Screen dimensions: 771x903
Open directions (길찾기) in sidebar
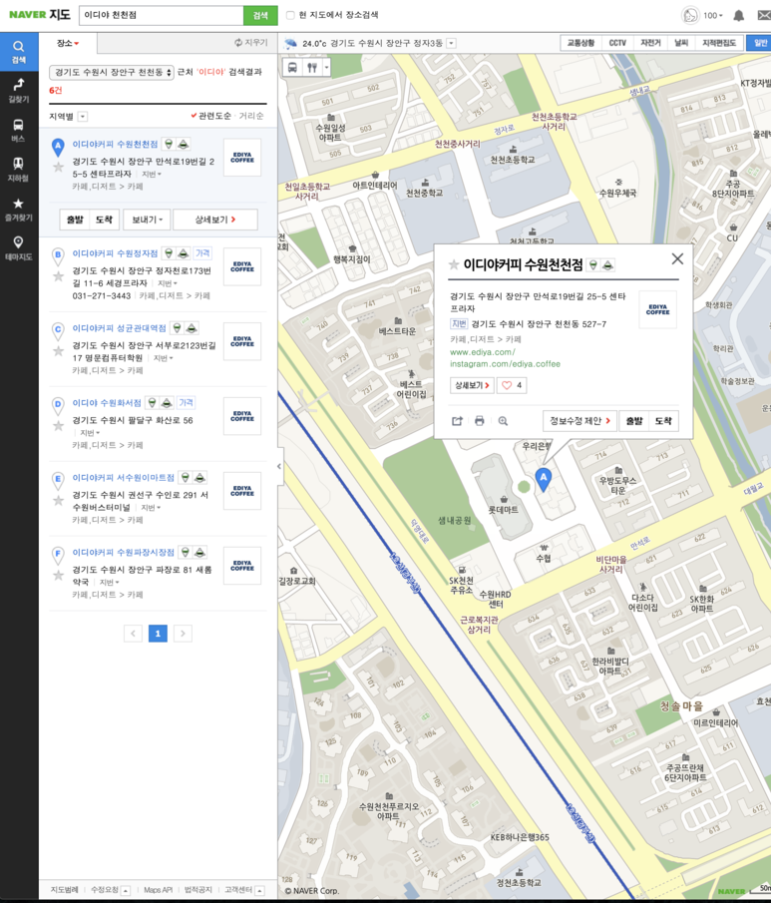tap(18, 91)
